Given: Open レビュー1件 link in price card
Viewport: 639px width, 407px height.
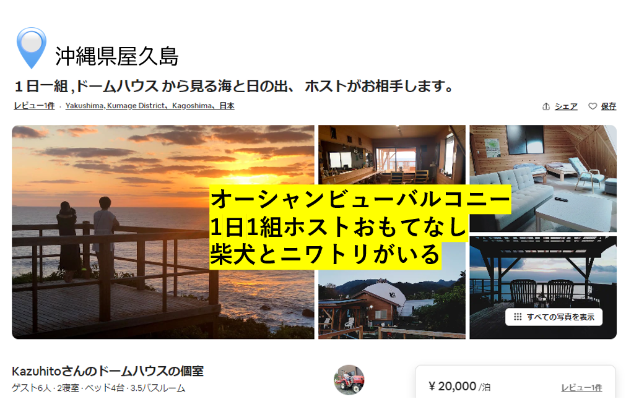Looking at the screenshot, I should 581,387.
